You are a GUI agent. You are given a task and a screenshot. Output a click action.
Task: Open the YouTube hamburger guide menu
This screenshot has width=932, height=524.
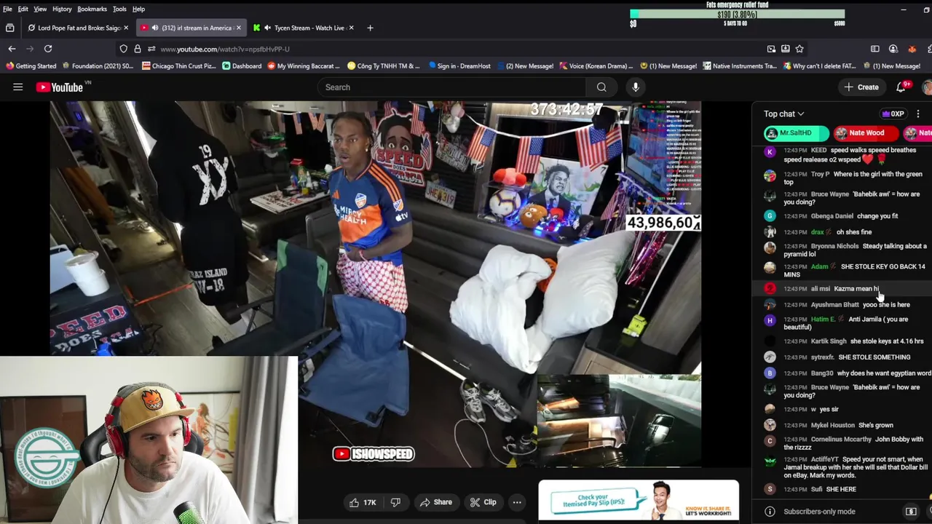[17, 87]
